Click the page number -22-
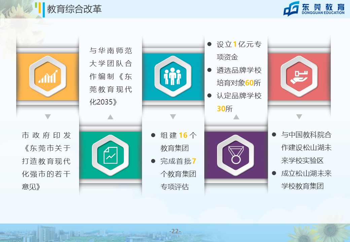 click(175, 231)
